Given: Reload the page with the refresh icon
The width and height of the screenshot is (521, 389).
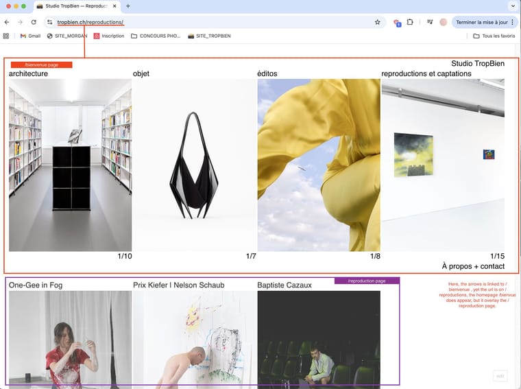Looking at the screenshot, I should 34,22.
